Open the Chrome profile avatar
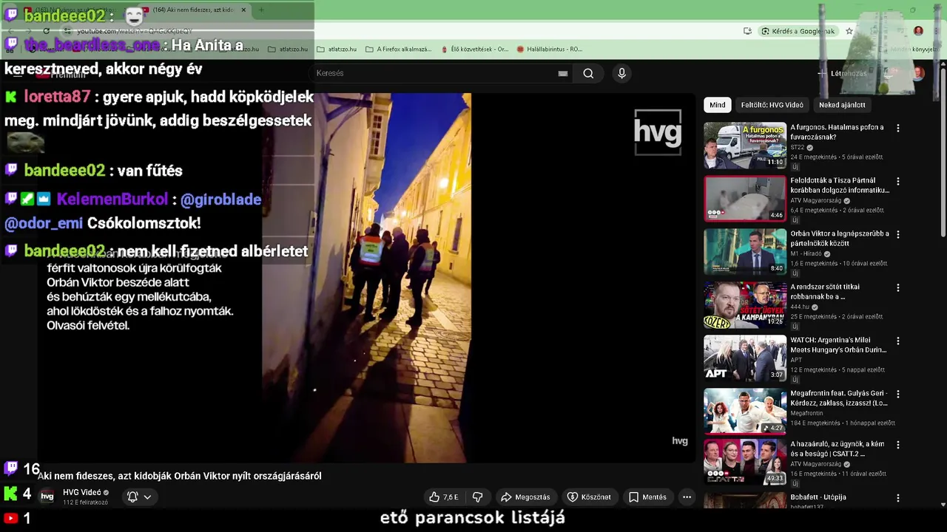 point(918,31)
